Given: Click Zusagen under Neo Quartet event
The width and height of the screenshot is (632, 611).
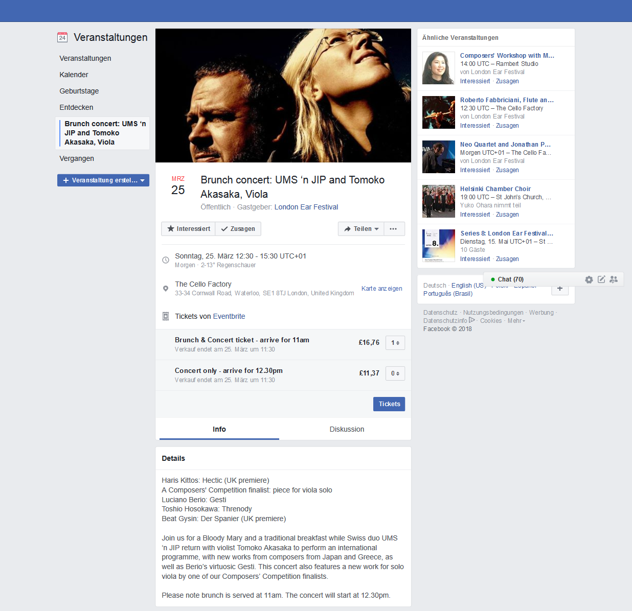Looking at the screenshot, I should pyautogui.click(x=507, y=170).
